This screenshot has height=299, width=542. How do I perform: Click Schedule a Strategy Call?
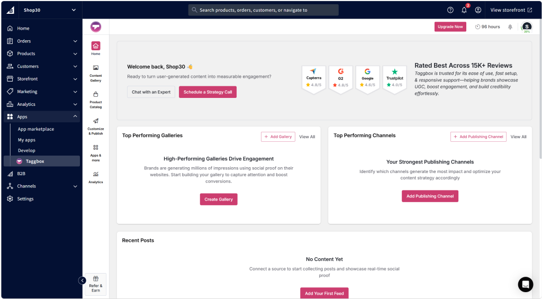[207, 92]
